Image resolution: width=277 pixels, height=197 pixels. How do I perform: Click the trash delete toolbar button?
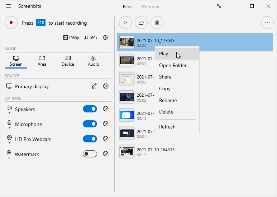click(x=157, y=22)
